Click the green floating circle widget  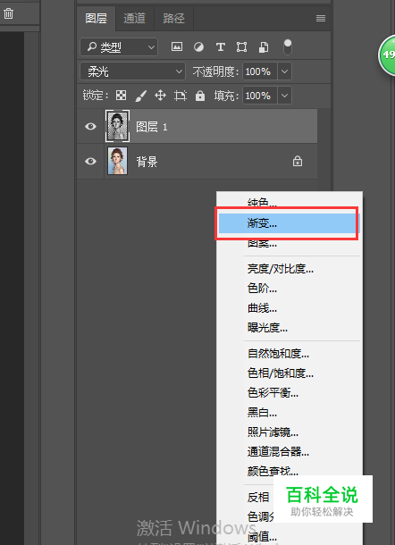pyautogui.click(x=387, y=54)
